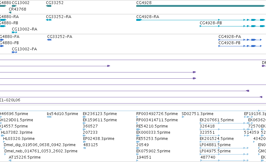Click feature labeled 194051
The height and width of the screenshot is (162, 266).
(x=144, y=157)
